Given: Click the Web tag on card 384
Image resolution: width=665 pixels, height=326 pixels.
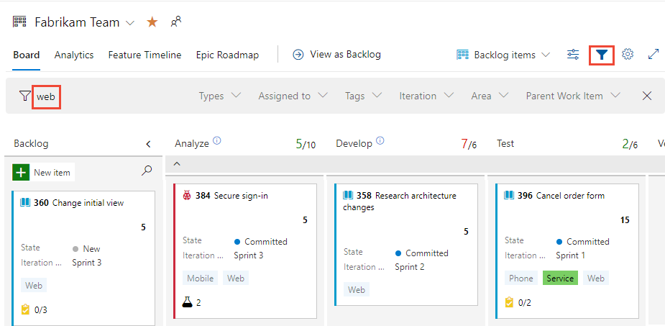Looking at the screenshot, I should tap(236, 279).
